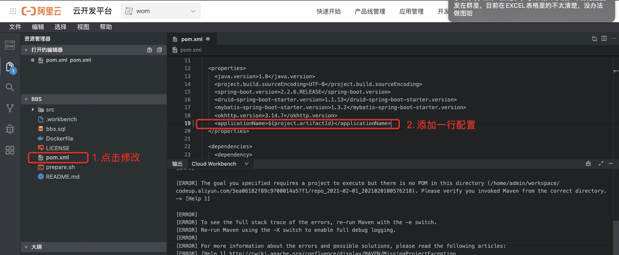Click pom.xml in the breadcrumb bar

(191, 50)
